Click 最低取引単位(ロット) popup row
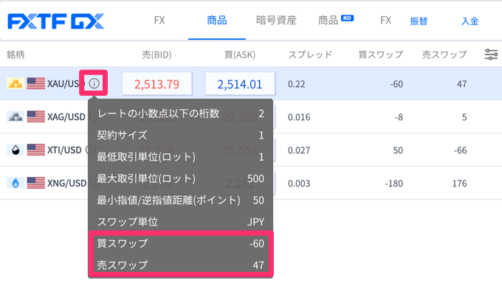The image size is (502, 286). click(x=181, y=157)
